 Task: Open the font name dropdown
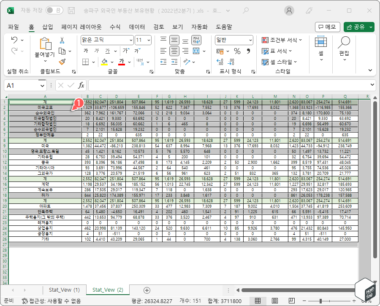(x=131, y=40)
